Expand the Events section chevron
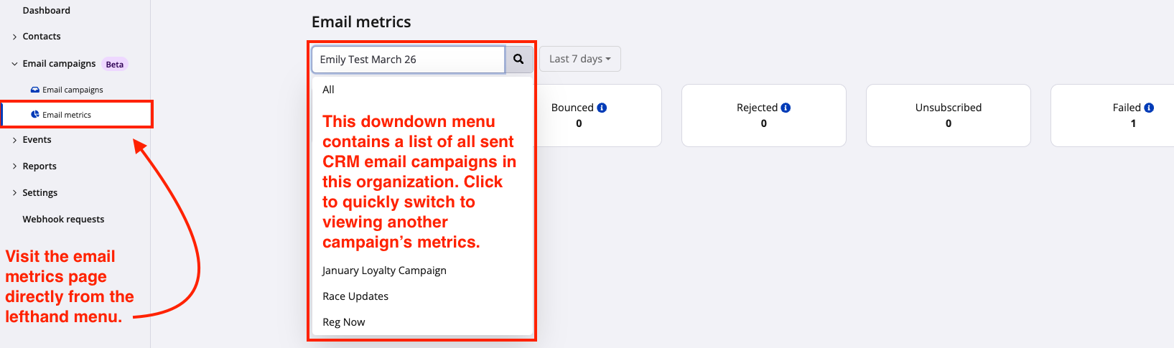 pyautogui.click(x=14, y=141)
